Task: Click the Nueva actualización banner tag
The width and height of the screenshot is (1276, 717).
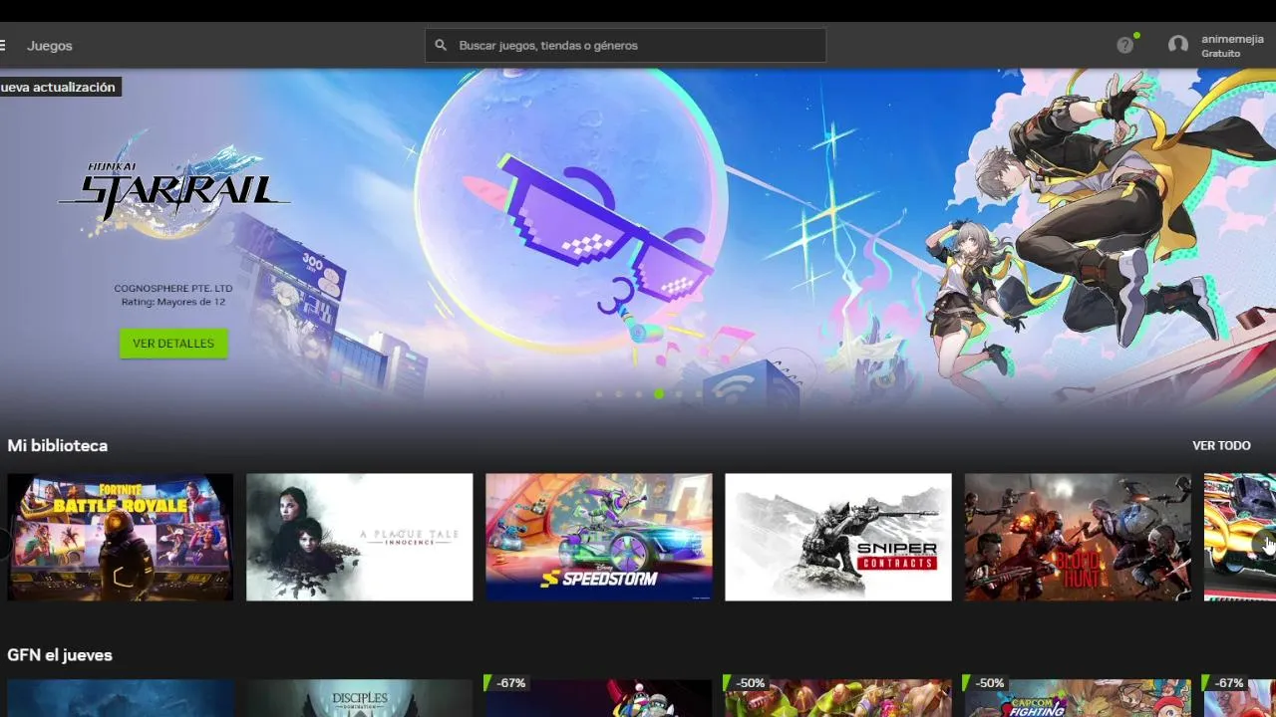Action: tap(60, 88)
